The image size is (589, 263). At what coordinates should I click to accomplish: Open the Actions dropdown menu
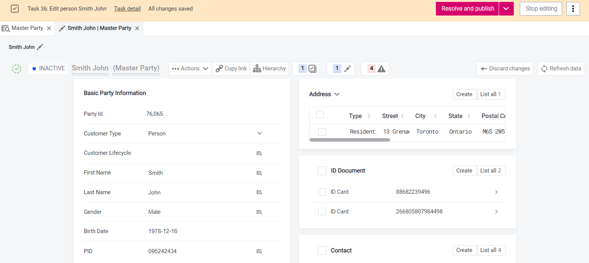pos(190,68)
